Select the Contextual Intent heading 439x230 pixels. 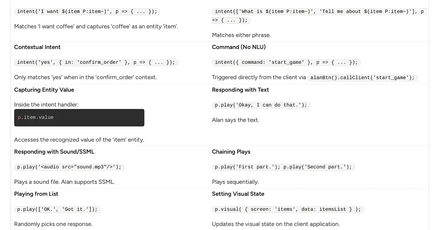(x=37, y=47)
